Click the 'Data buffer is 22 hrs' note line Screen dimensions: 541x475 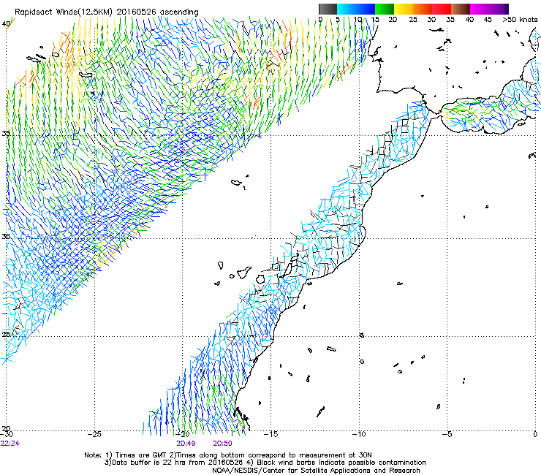(265, 463)
